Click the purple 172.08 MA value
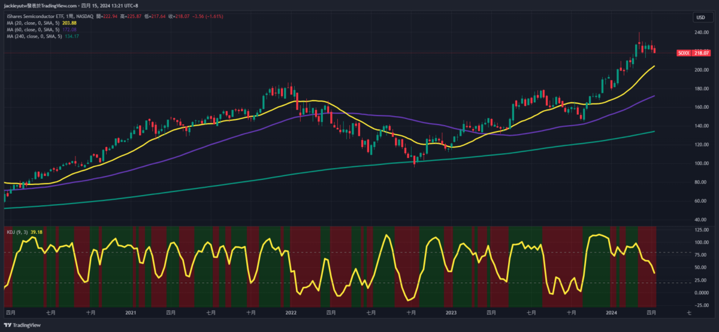 coord(70,30)
